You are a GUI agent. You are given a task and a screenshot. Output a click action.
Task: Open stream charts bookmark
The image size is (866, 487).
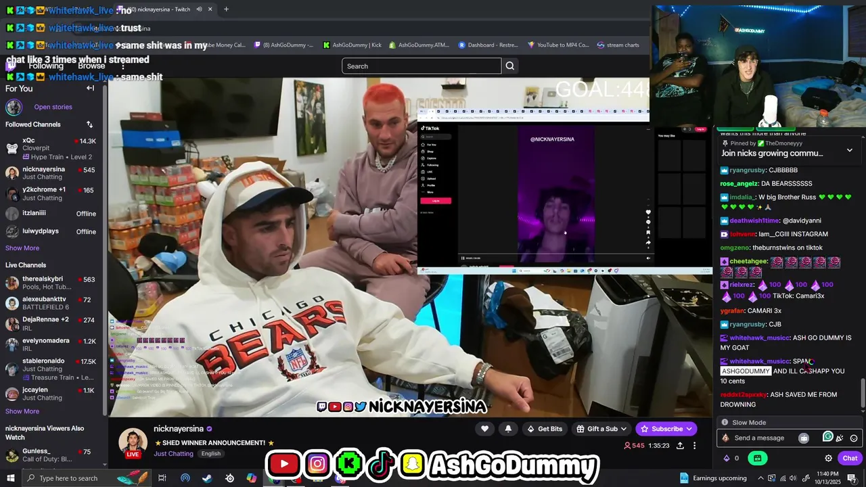(x=618, y=45)
